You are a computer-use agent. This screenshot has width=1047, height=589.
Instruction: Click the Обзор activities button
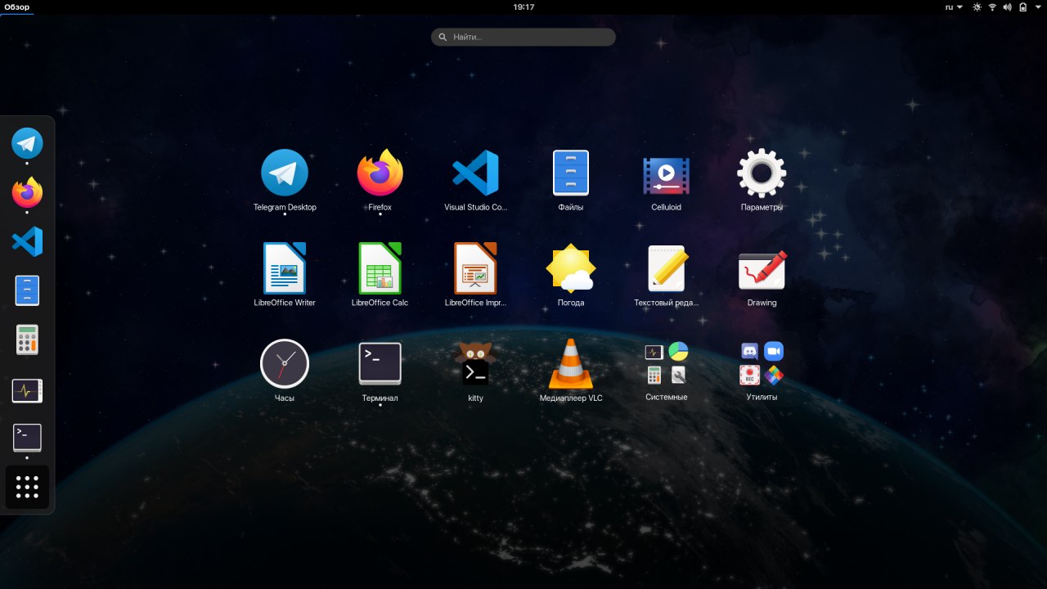point(16,7)
